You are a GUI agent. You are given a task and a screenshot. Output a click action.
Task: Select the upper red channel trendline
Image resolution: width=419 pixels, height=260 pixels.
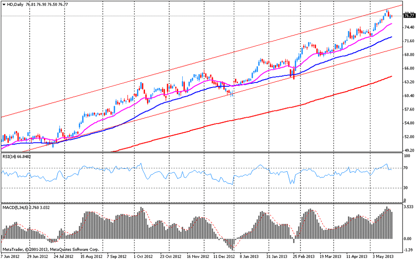click(x=202, y=62)
